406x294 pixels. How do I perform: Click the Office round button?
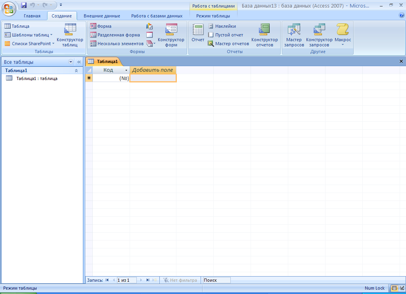point(9,9)
